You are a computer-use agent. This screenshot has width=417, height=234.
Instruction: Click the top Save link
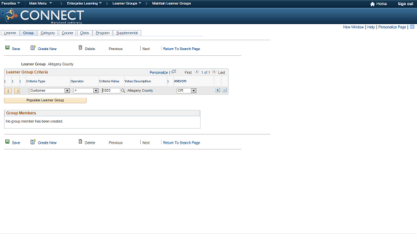(16, 49)
